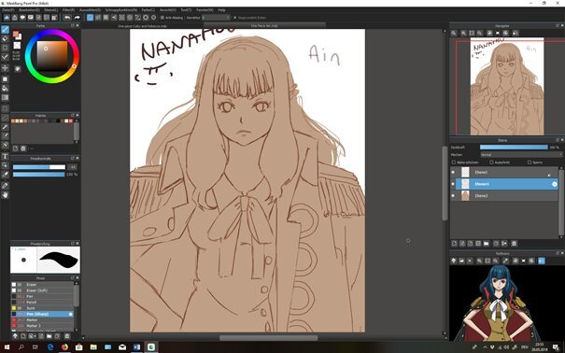Click zoom in icon in Navigator panel

pos(463,33)
